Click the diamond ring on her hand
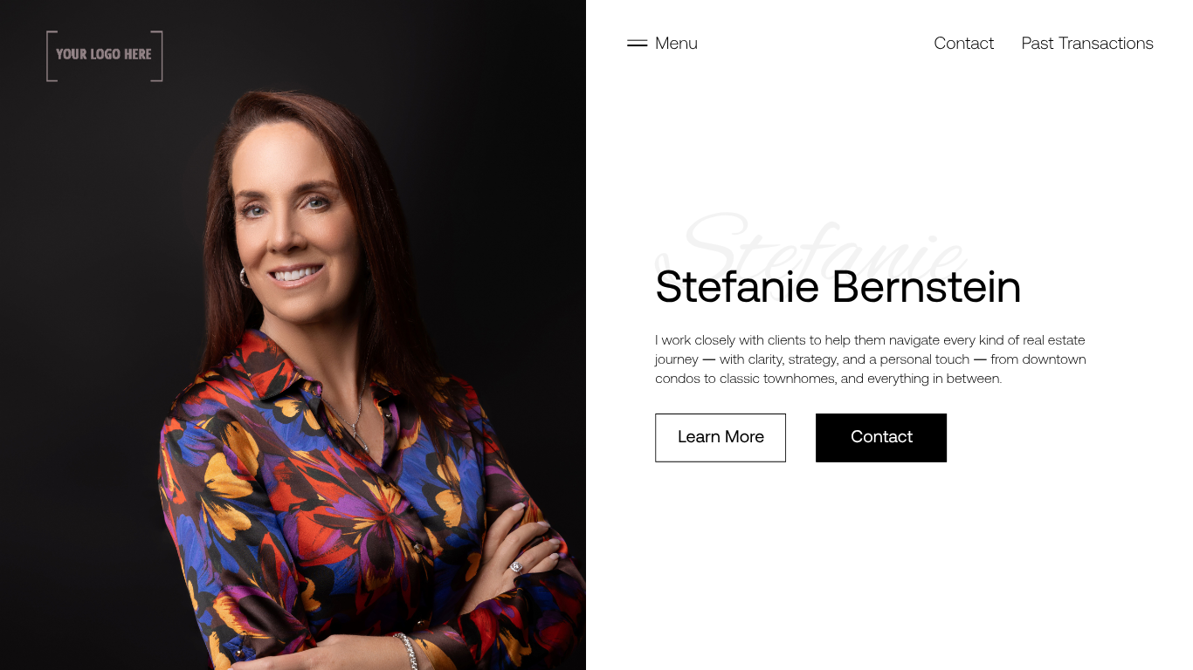Image resolution: width=1193 pixels, height=670 pixels. (x=516, y=567)
